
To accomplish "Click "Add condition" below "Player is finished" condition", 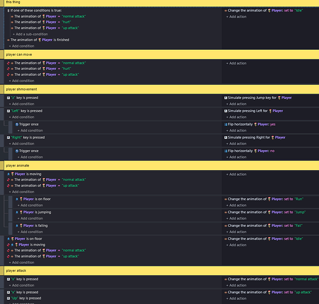I will pos(21,46).
